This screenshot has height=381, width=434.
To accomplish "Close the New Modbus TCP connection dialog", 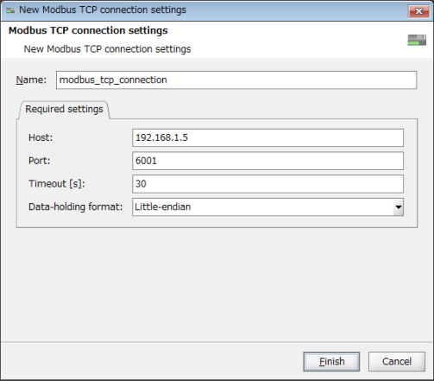I will pos(418,11).
